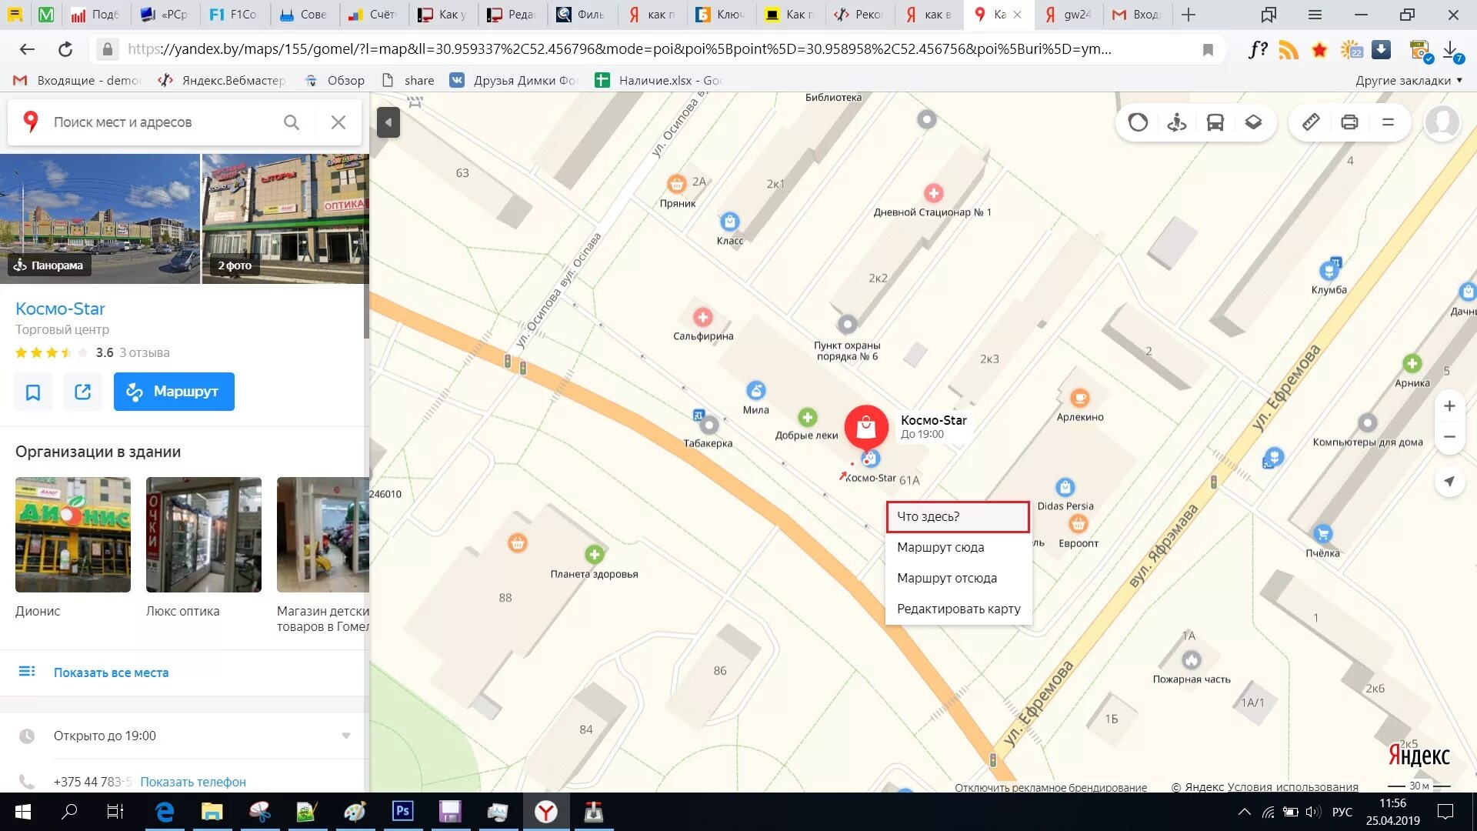Image resolution: width=1477 pixels, height=831 pixels.
Task: Save Космо-Star with bookmark icon
Action: click(x=33, y=392)
